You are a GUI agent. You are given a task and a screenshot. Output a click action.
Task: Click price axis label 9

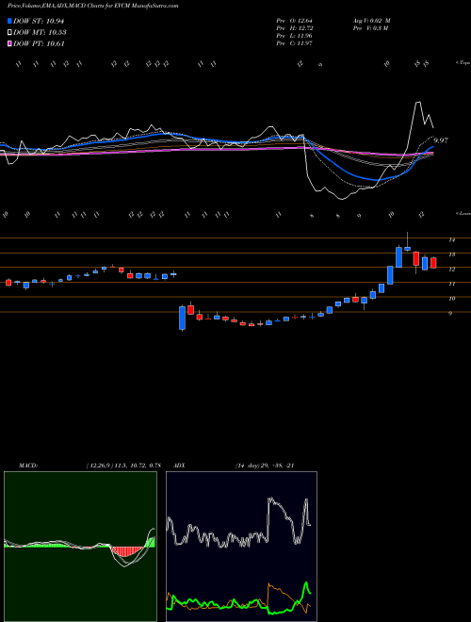point(450,313)
